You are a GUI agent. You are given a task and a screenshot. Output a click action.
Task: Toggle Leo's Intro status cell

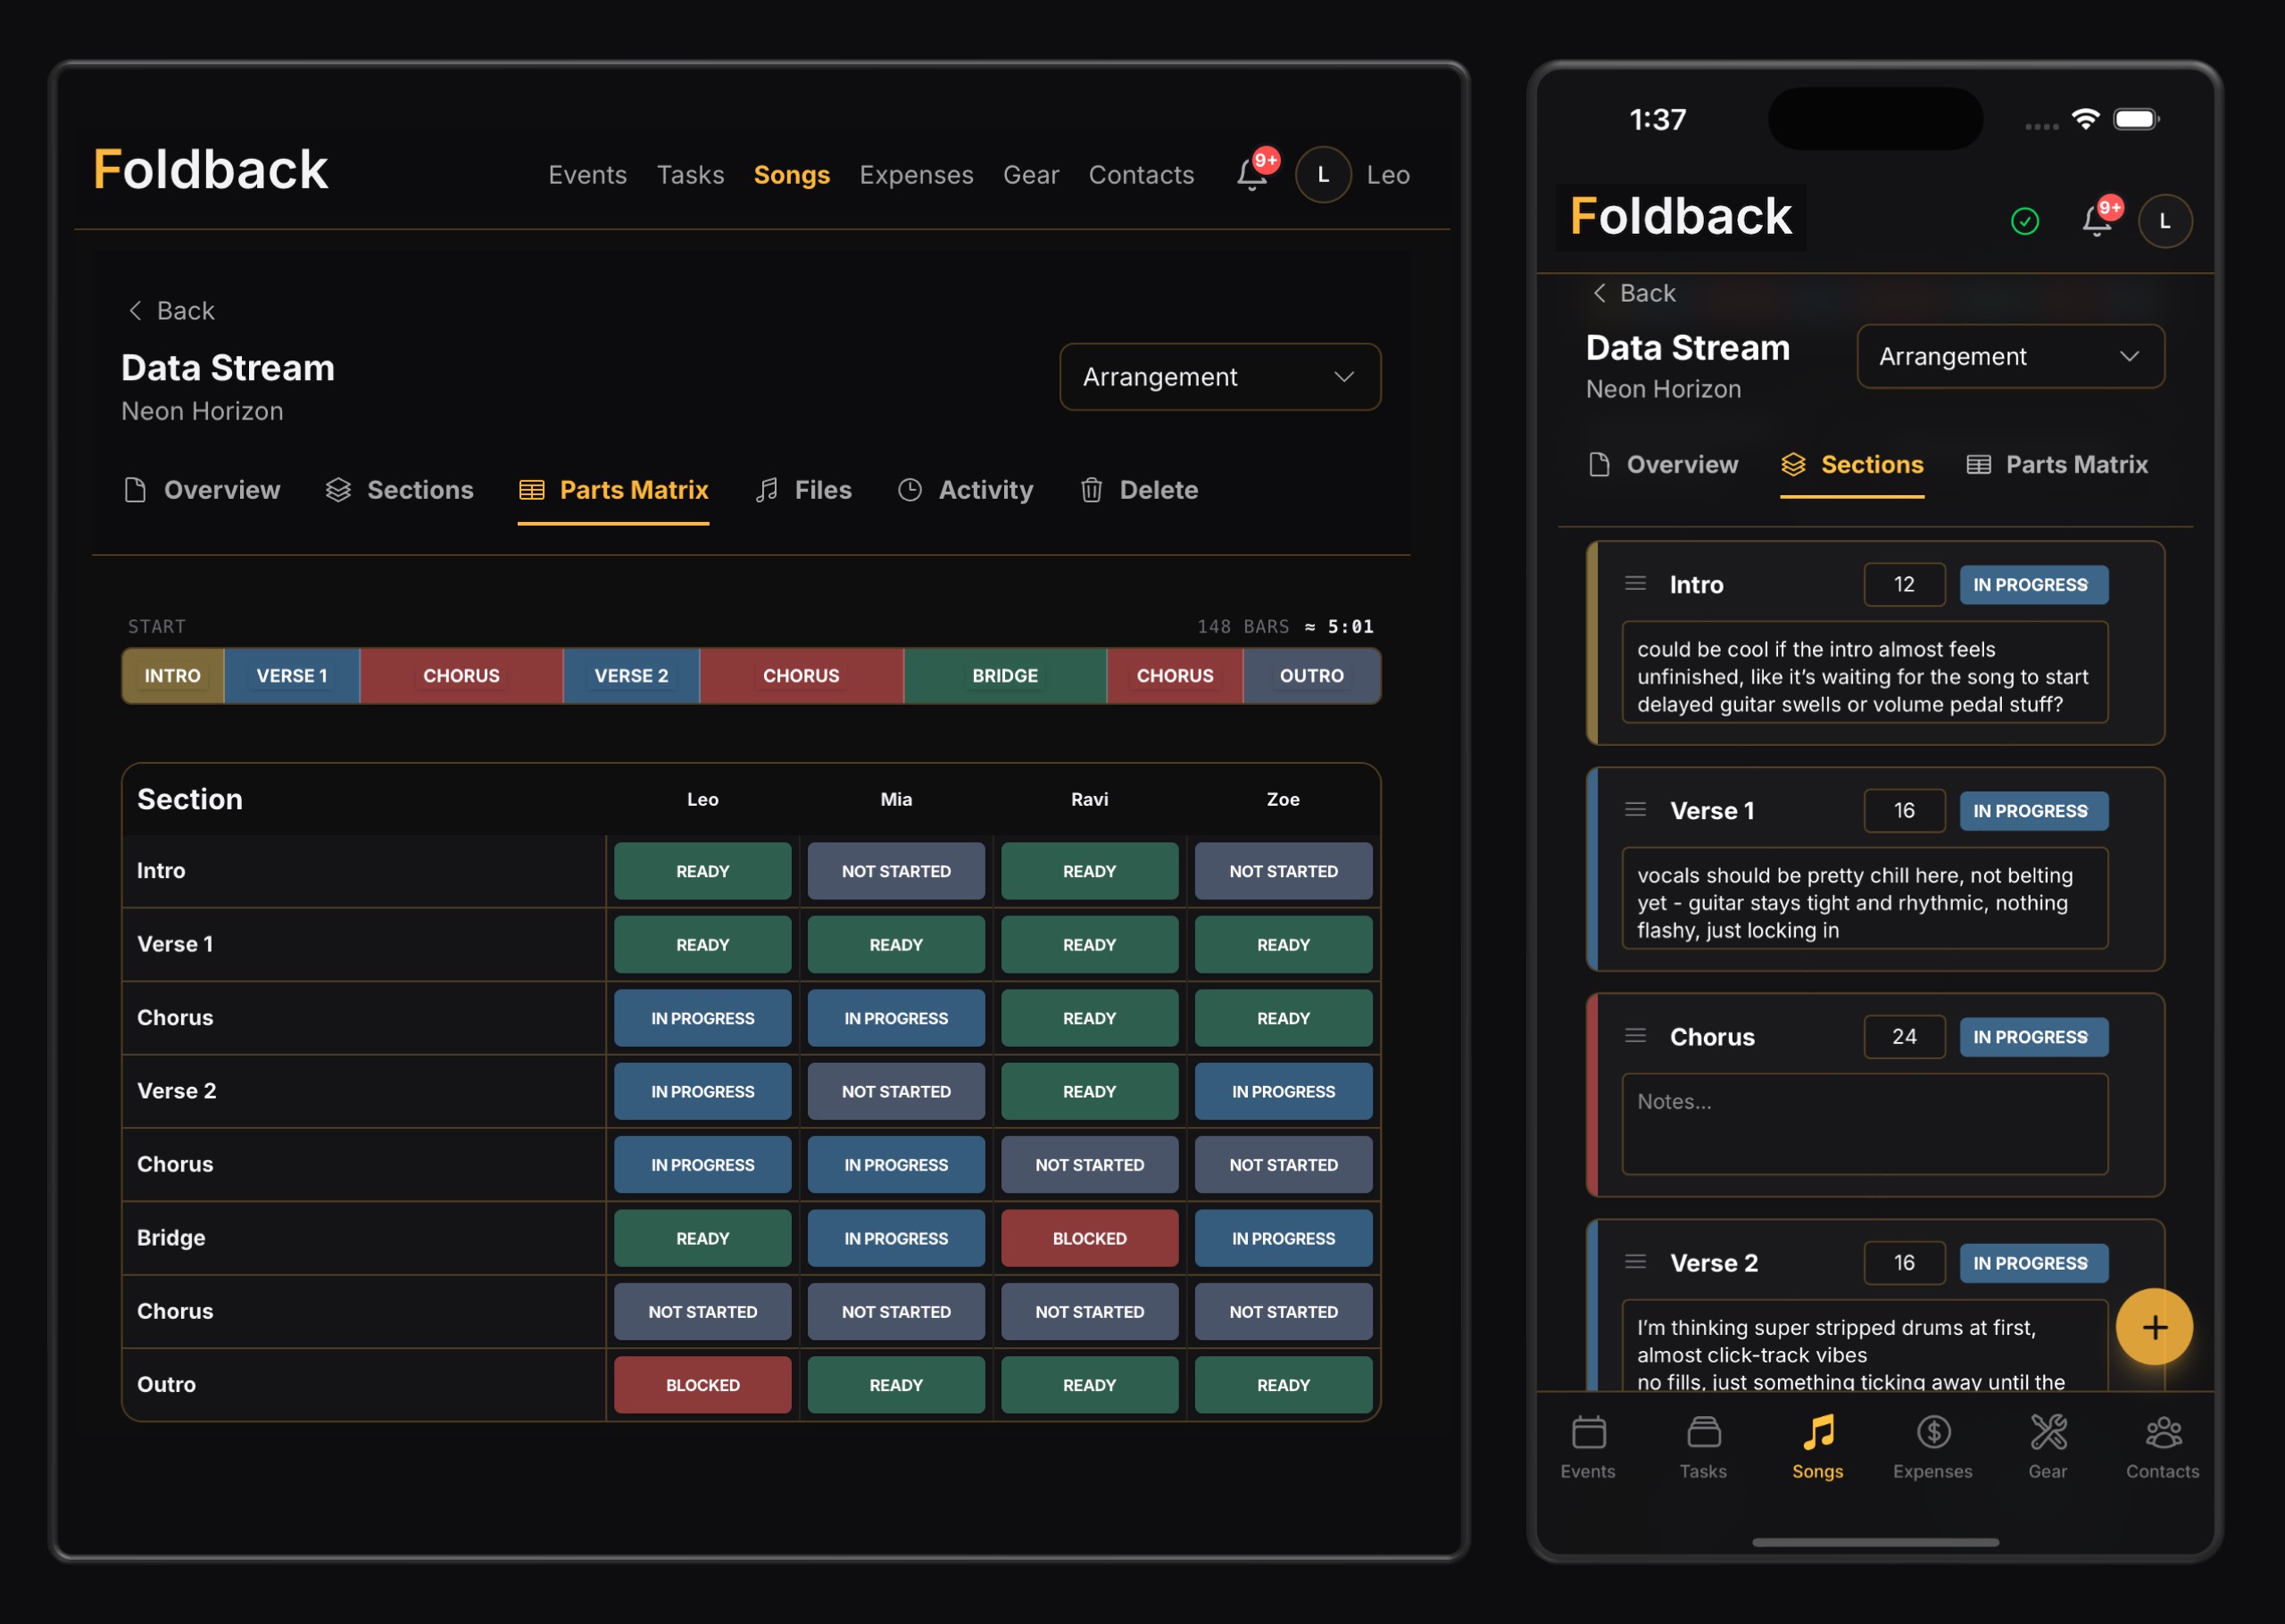point(702,871)
